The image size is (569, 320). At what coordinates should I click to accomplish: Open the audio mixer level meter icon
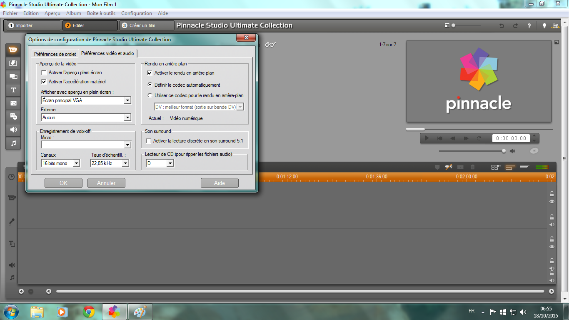[542, 167]
